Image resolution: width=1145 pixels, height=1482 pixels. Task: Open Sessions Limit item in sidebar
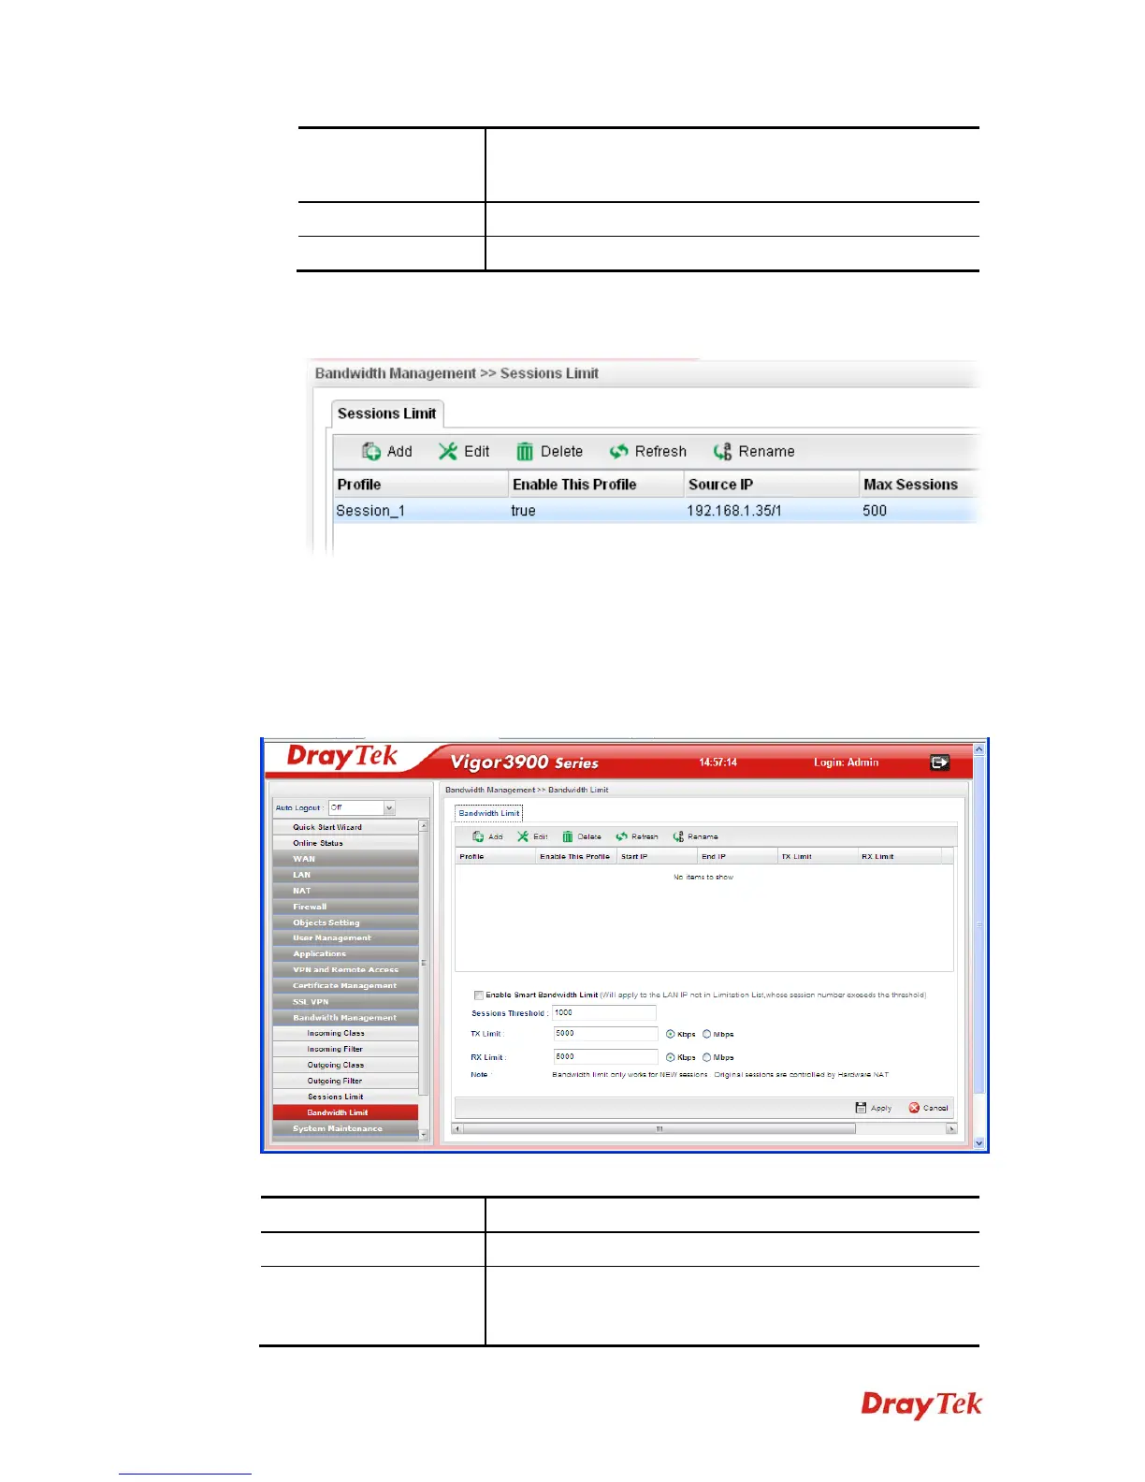[x=345, y=1097]
